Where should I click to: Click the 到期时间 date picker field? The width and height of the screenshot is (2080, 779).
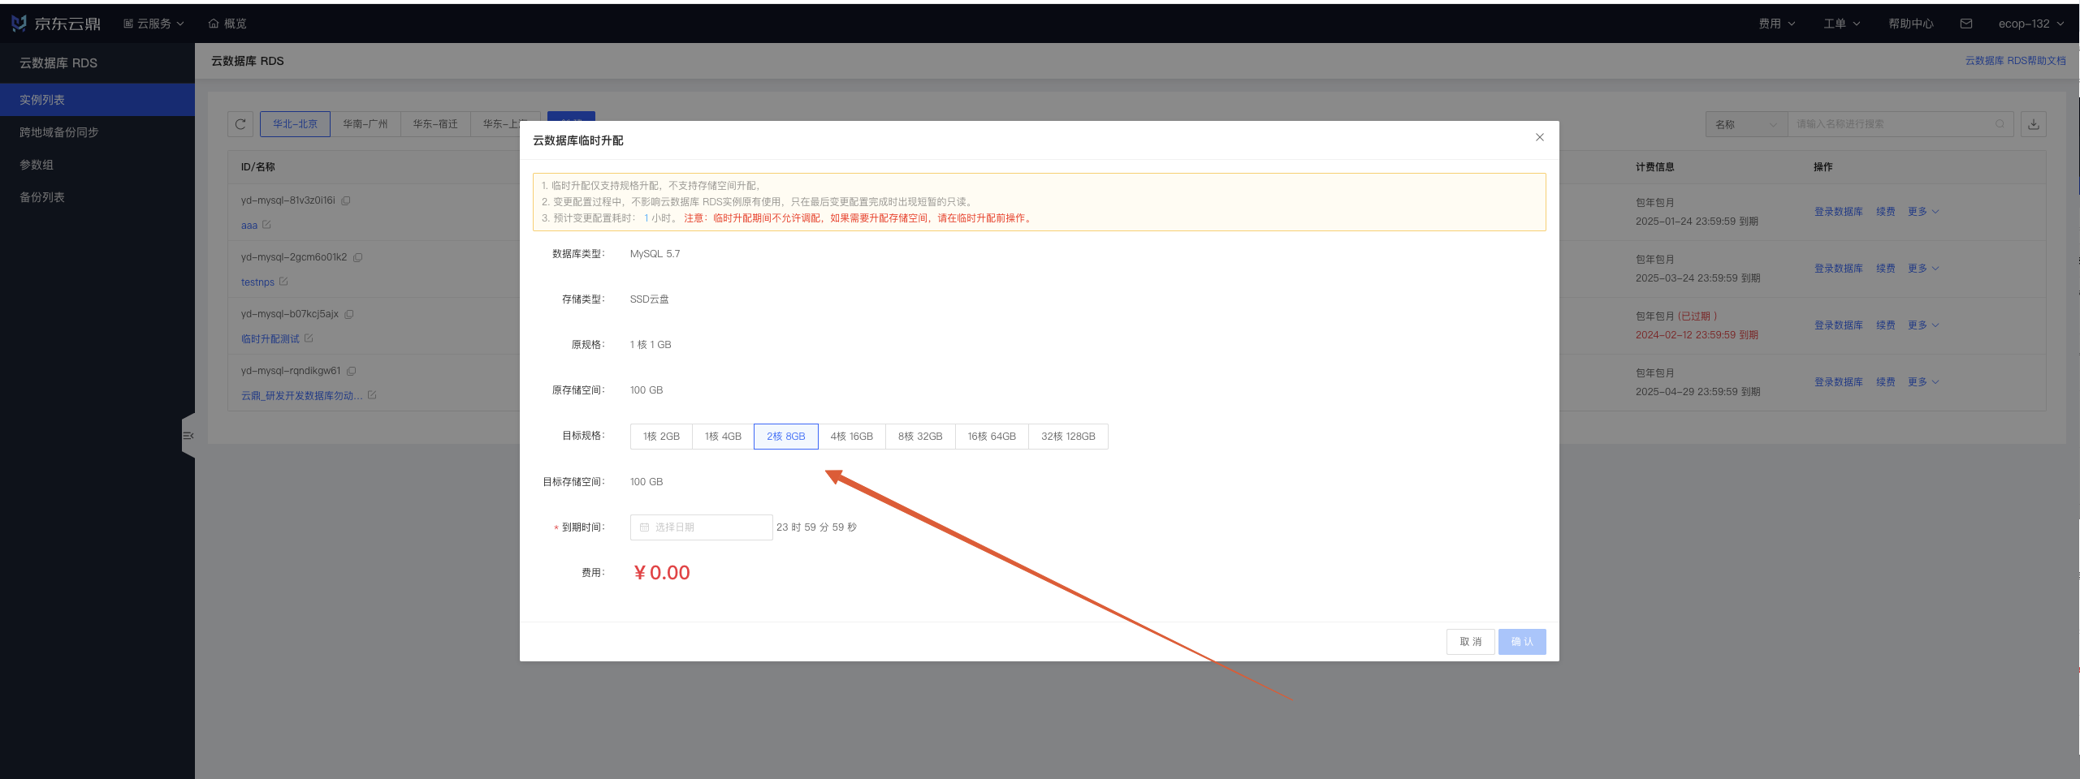(701, 527)
